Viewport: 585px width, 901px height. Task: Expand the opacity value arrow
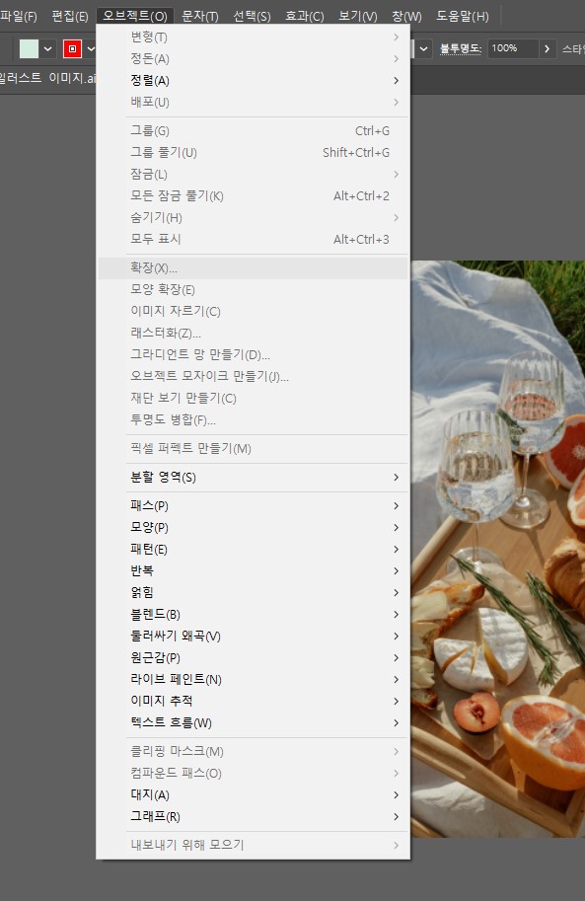548,48
